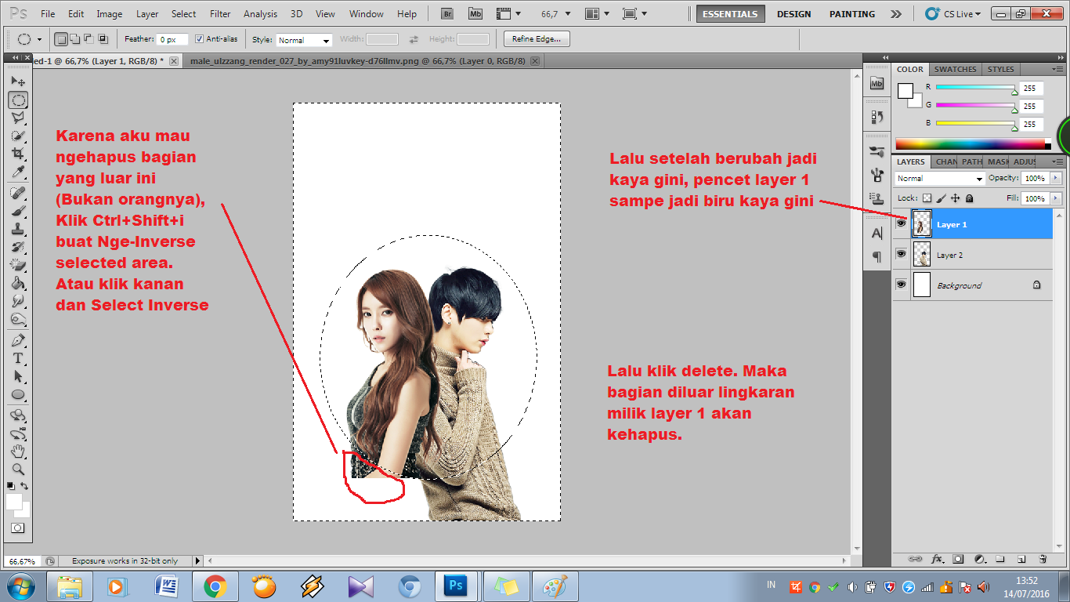Select the Ellipse shape tool
The width and height of the screenshot is (1070, 602).
pos(18,394)
